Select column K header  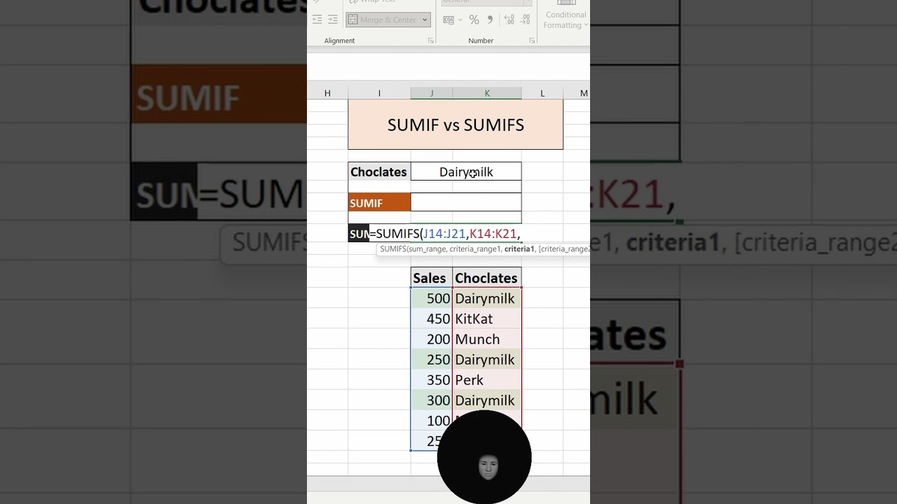pos(487,93)
